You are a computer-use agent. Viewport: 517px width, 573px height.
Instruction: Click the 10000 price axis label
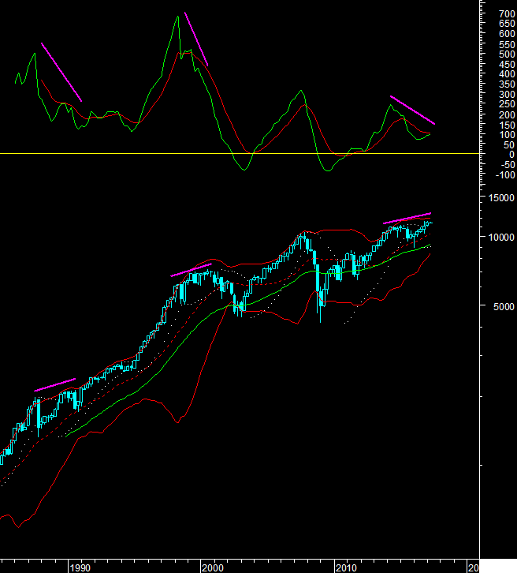(501, 237)
